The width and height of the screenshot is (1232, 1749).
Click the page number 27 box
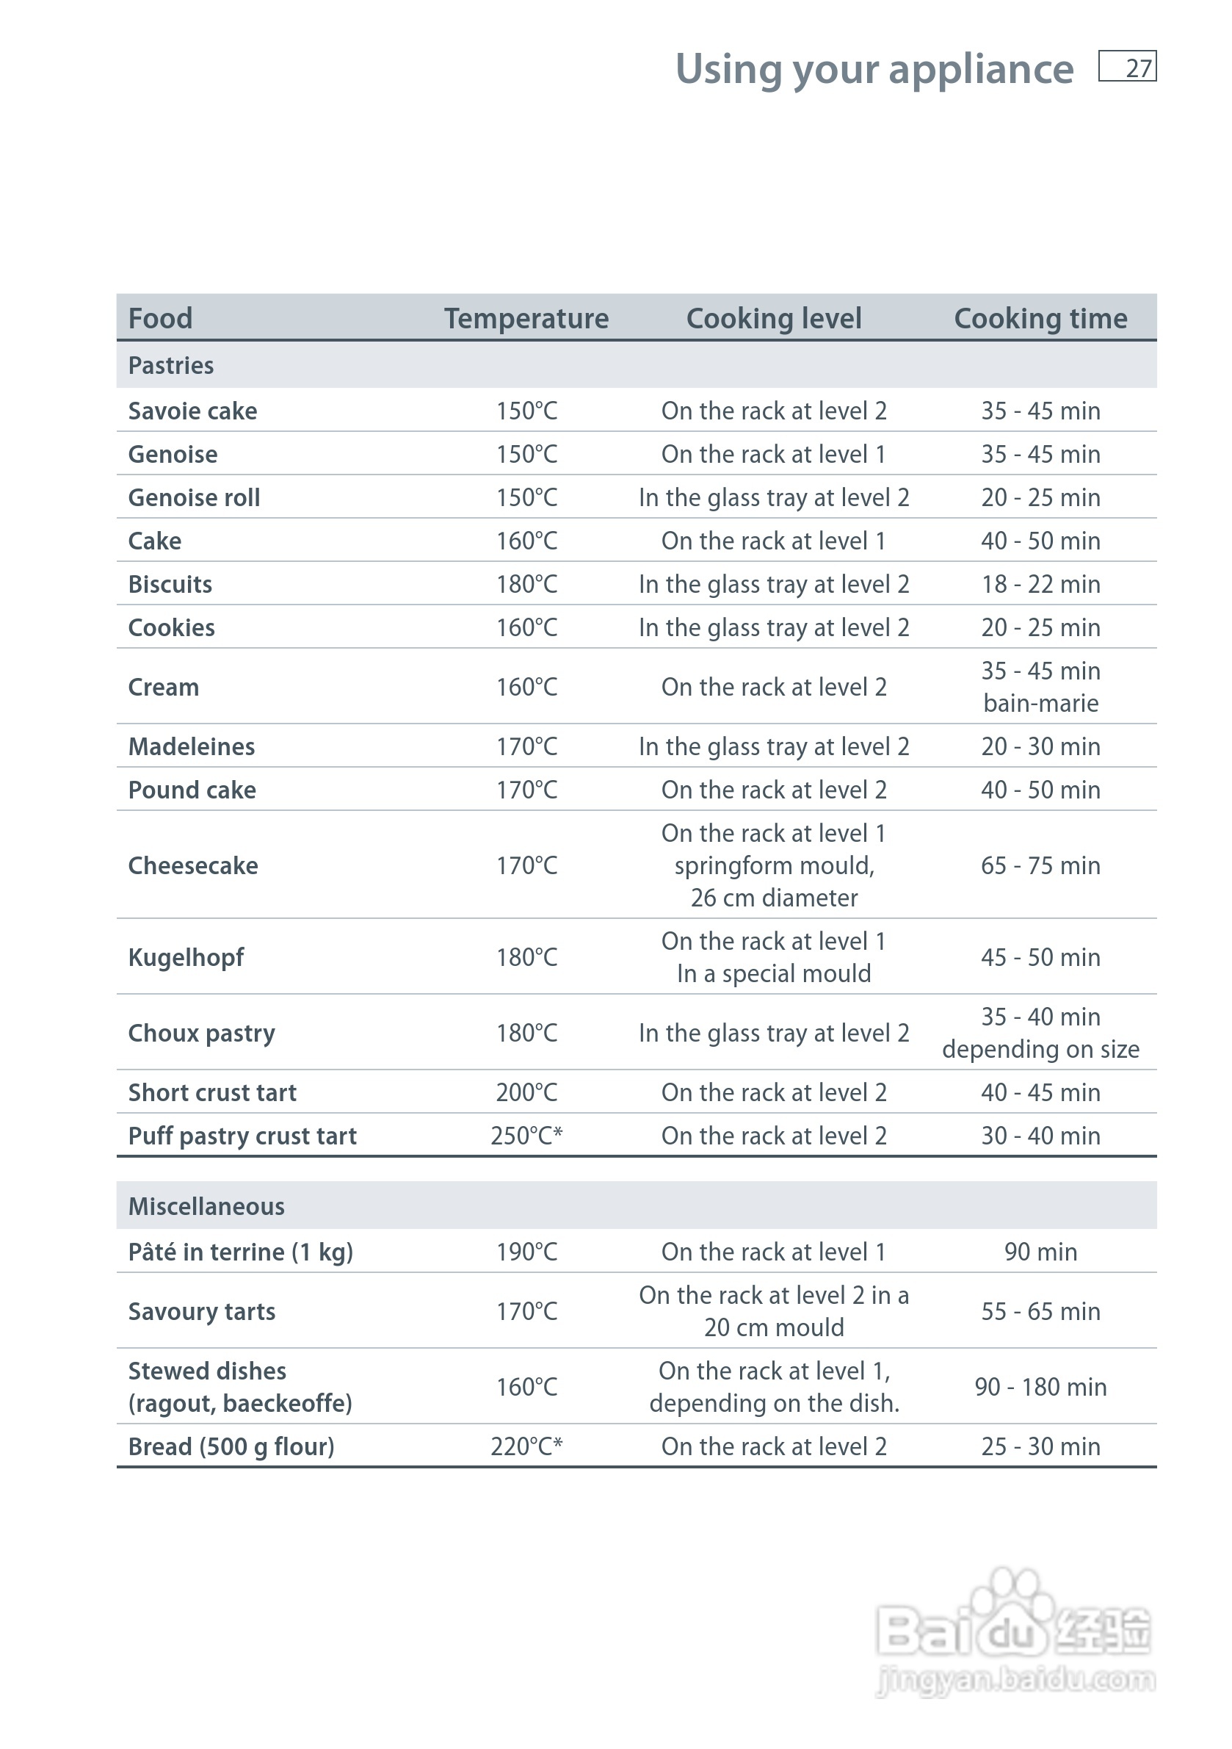1127,67
